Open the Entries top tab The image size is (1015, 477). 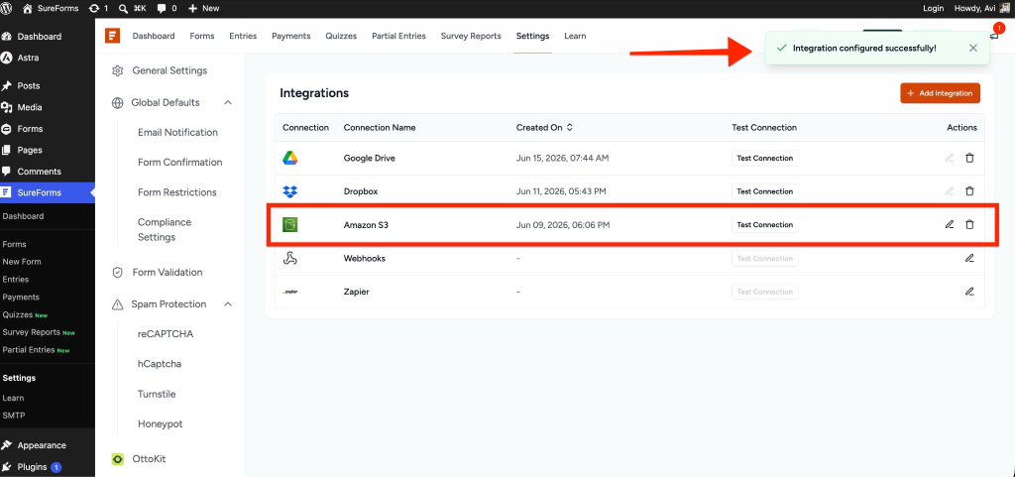coord(243,37)
